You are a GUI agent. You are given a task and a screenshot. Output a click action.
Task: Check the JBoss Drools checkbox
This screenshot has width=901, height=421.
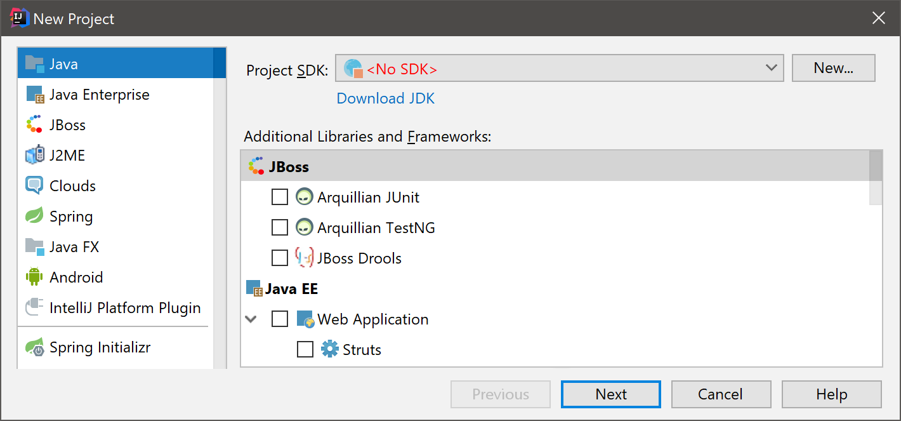pos(280,258)
